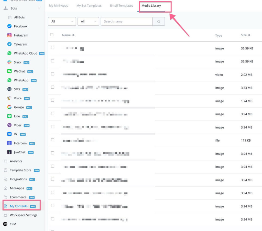
Task: Switch to the My Bot Templates tab
Action: 89,6
